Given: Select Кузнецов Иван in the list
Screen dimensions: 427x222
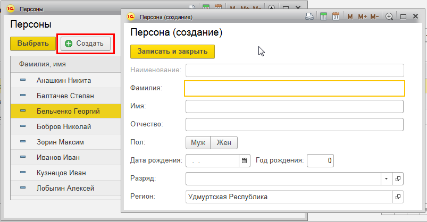Looking at the screenshot, I should click(x=65, y=173).
